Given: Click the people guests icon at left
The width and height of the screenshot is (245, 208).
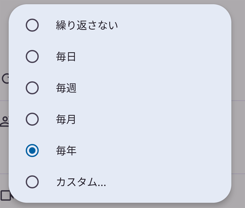Looking at the screenshot, I should [4, 122].
